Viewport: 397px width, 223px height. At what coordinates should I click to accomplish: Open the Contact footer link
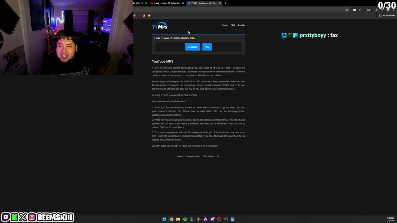tap(180, 156)
